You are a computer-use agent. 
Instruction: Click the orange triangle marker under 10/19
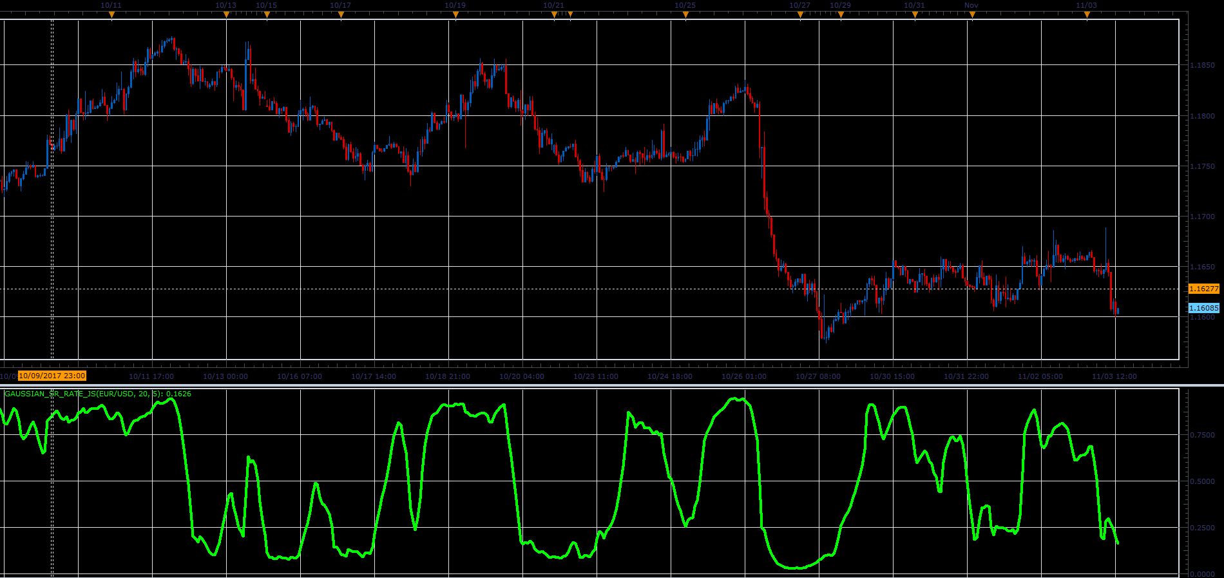tap(455, 15)
